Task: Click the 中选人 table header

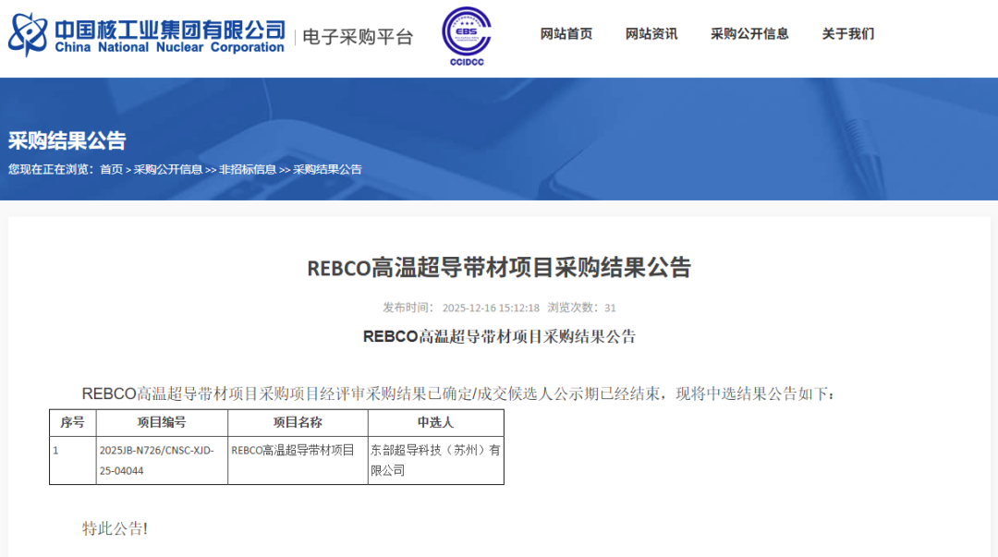Action: coord(436,423)
